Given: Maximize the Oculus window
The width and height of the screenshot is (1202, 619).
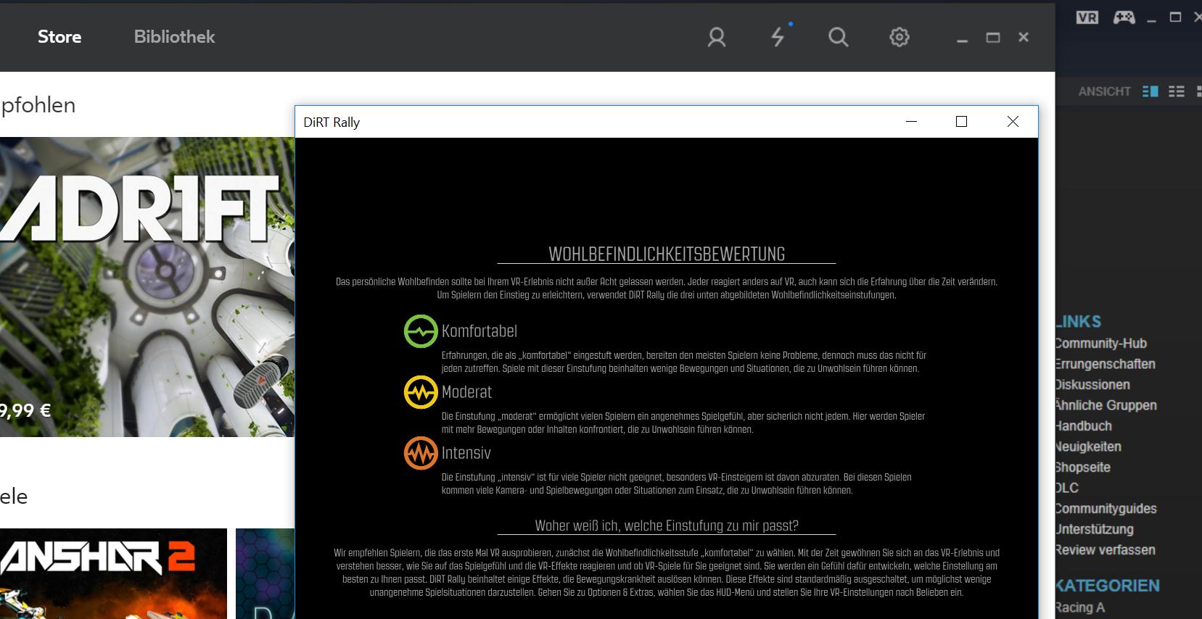Looking at the screenshot, I should point(993,38).
